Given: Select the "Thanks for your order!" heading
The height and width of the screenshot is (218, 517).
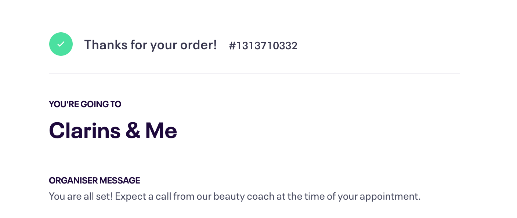Looking at the screenshot, I should tap(151, 45).
